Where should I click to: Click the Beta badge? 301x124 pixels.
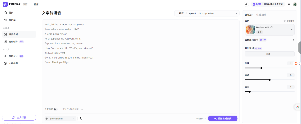tap(21, 42)
